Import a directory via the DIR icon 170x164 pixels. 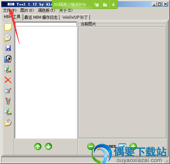point(8,69)
